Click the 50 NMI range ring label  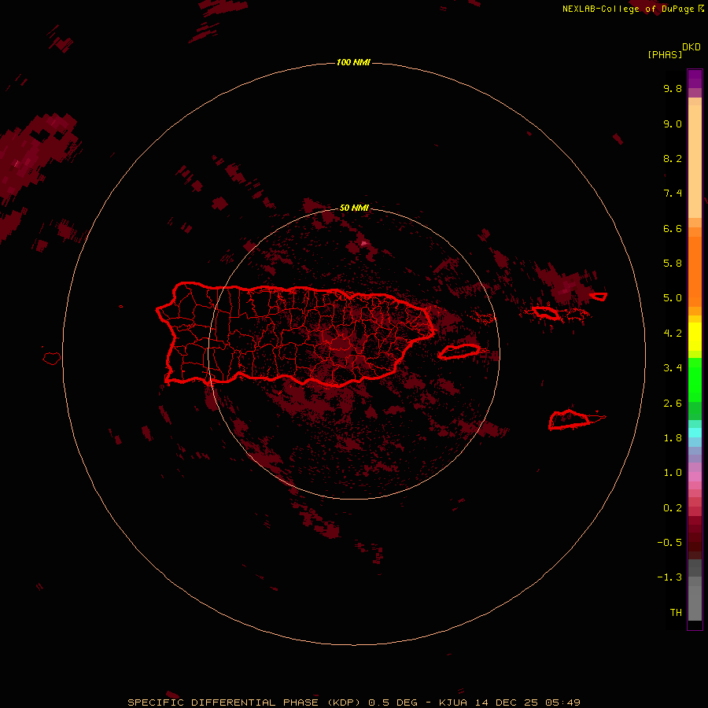tap(354, 208)
